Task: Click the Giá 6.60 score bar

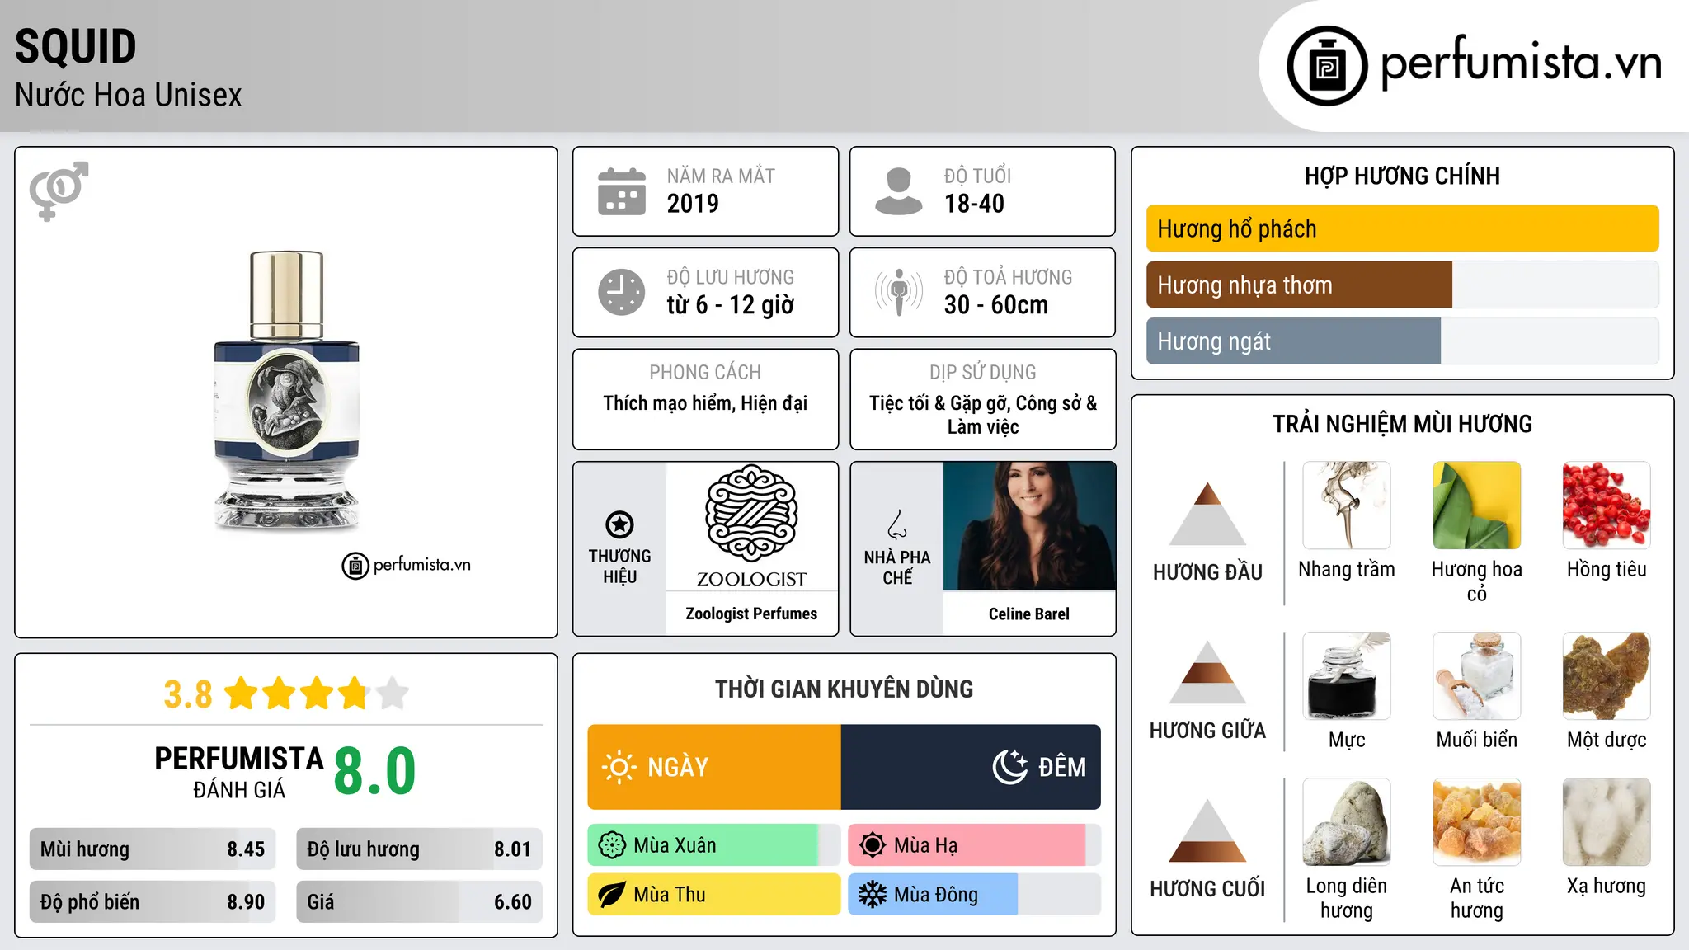Action: [419, 901]
